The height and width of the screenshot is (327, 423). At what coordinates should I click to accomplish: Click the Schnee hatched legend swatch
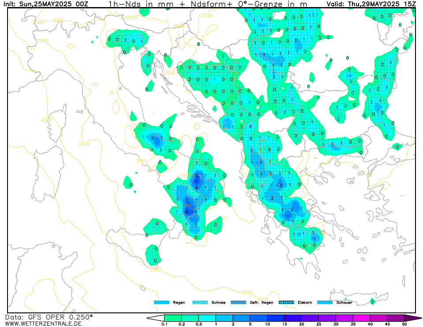tap(200, 302)
